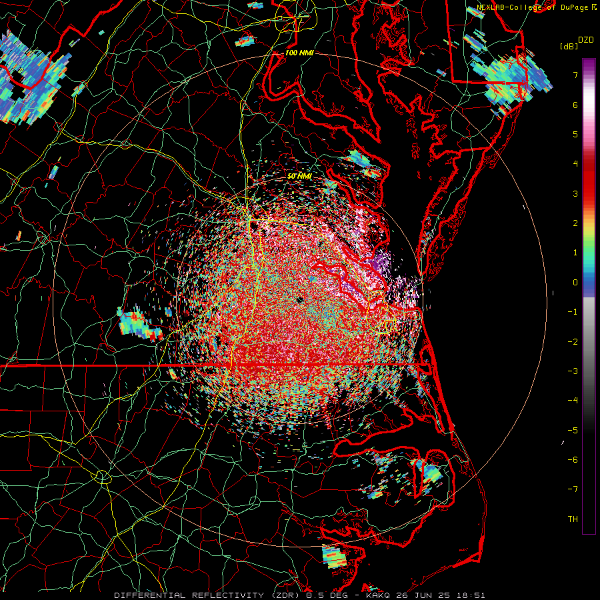
Task: Click the "100 NMI" range ring label
Action: pyautogui.click(x=299, y=53)
